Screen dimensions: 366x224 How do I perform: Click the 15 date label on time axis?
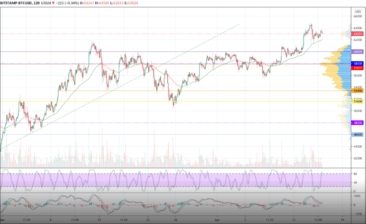tap(99, 219)
